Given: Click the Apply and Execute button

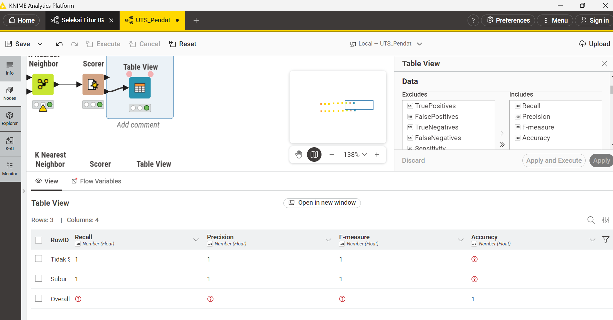Looking at the screenshot, I should (x=554, y=160).
